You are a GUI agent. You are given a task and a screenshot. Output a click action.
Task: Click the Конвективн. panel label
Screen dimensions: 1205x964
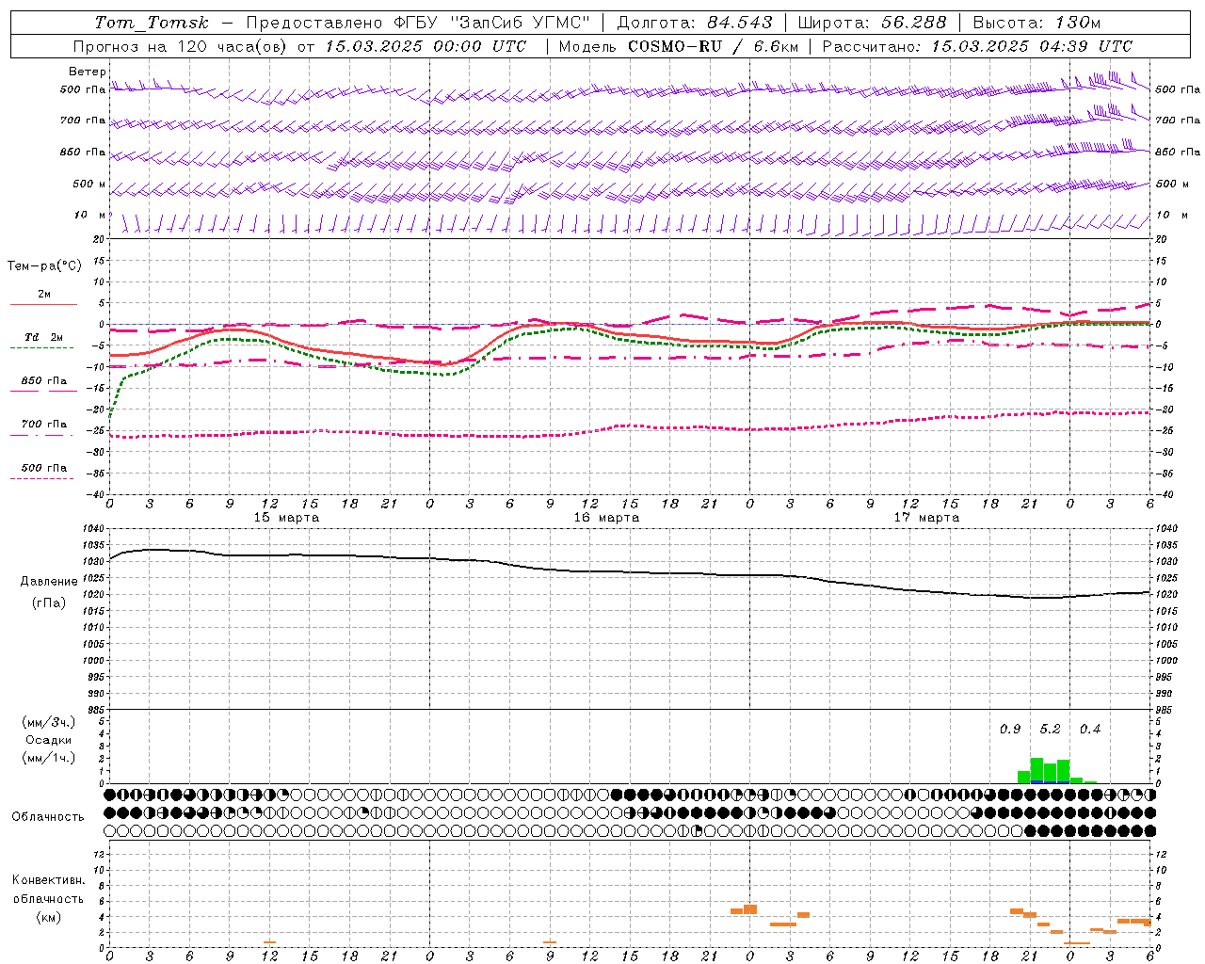(48, 879)
